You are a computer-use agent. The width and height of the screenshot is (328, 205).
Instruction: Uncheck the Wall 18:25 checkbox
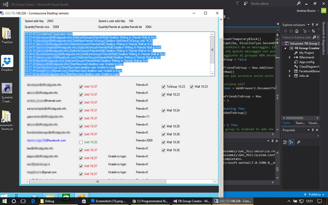pos(163,126)
